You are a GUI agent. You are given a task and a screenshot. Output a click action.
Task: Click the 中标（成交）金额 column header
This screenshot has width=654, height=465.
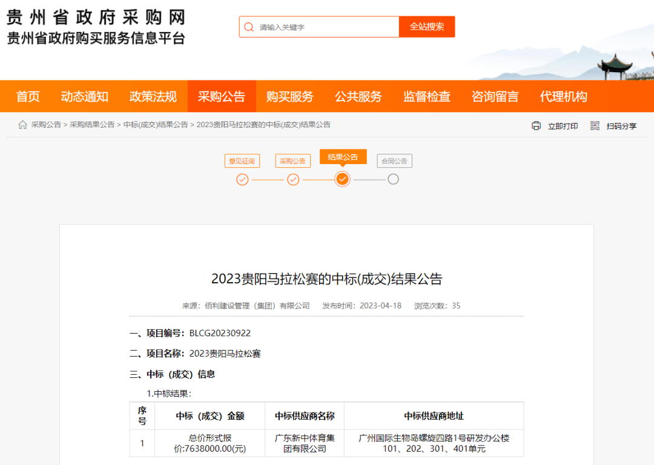tap(210, 416)
